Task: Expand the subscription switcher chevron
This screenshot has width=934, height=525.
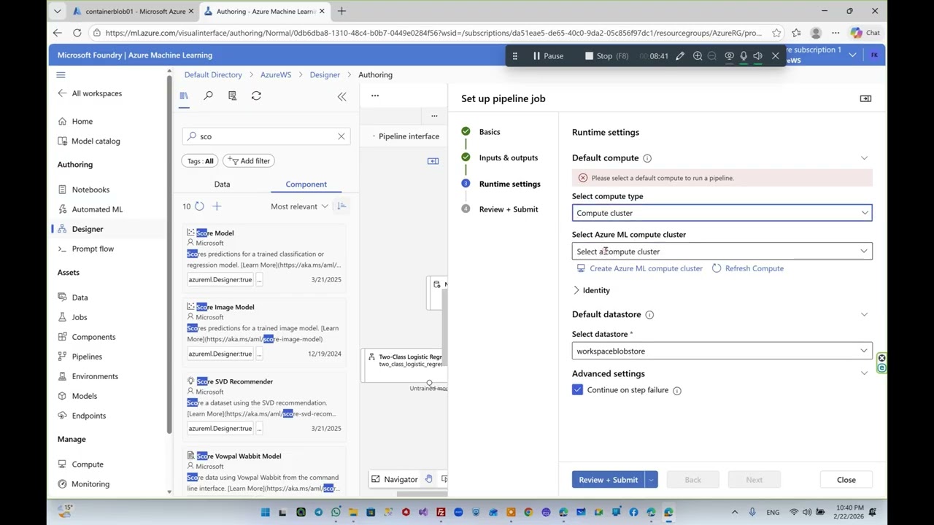Action: 852,55
